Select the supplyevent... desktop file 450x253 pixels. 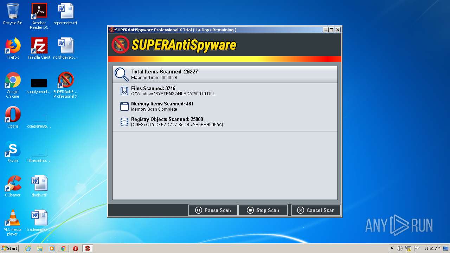[x=39, y=86]
